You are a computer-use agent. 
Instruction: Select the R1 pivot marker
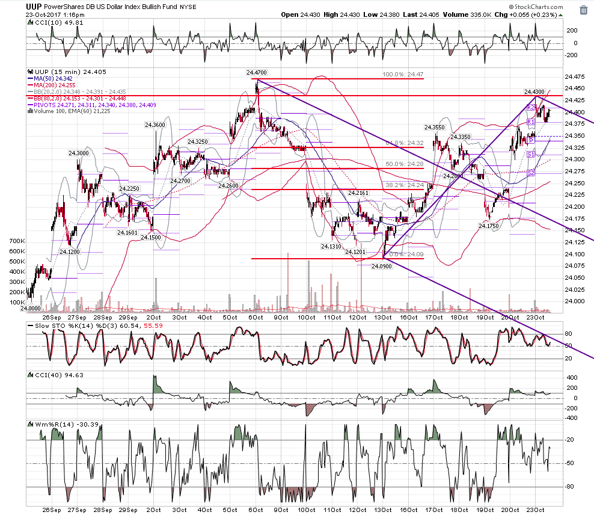point(531,122)
